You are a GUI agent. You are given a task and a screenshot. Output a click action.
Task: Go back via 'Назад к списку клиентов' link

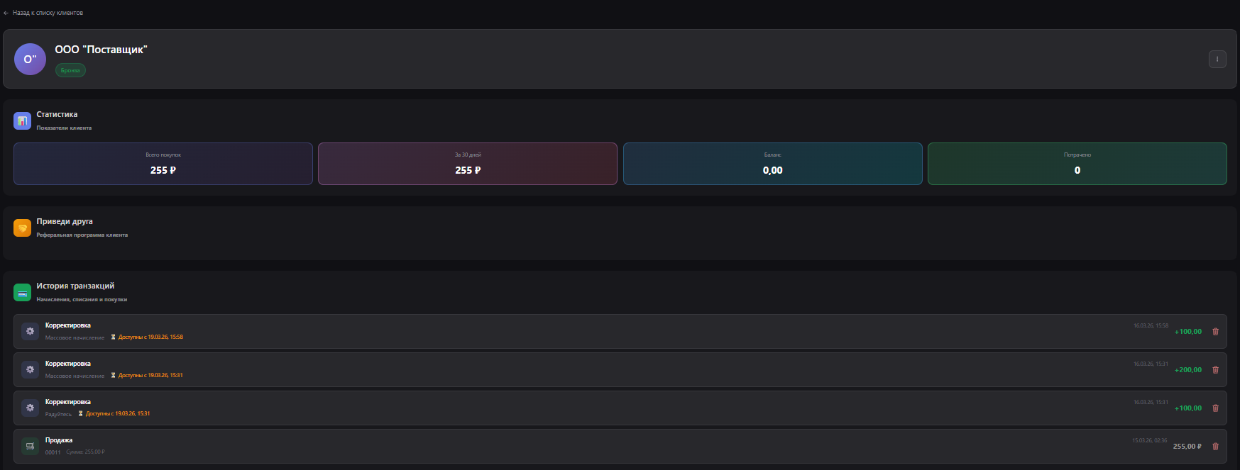[47, 13]
